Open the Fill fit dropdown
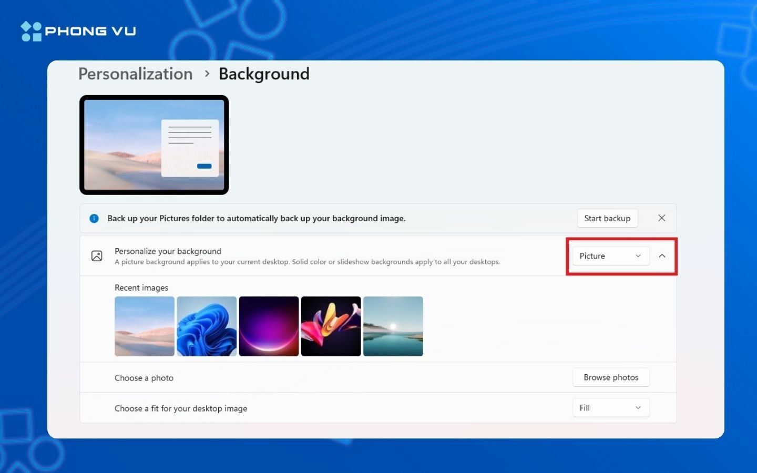Image resolution: width=757 pixels, height=473 pixels. [611, 408]
